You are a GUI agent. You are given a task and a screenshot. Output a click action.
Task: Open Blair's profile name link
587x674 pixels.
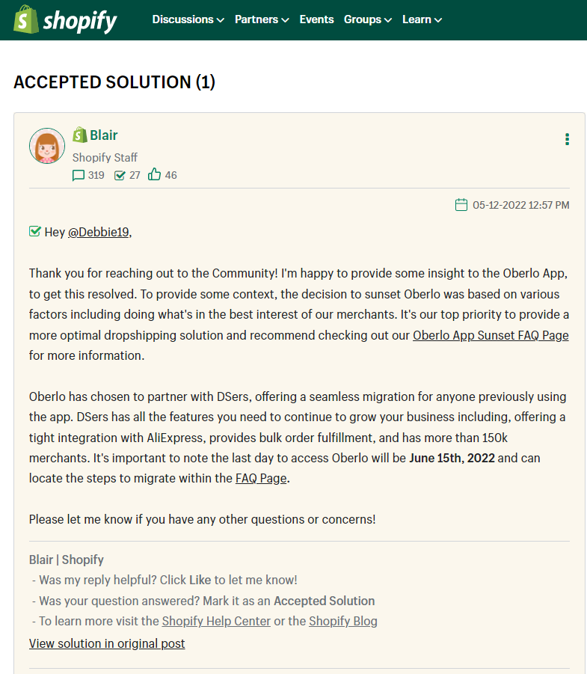tap(103, 135)
